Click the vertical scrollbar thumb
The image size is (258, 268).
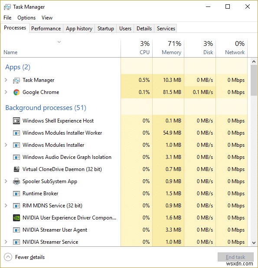254,80
